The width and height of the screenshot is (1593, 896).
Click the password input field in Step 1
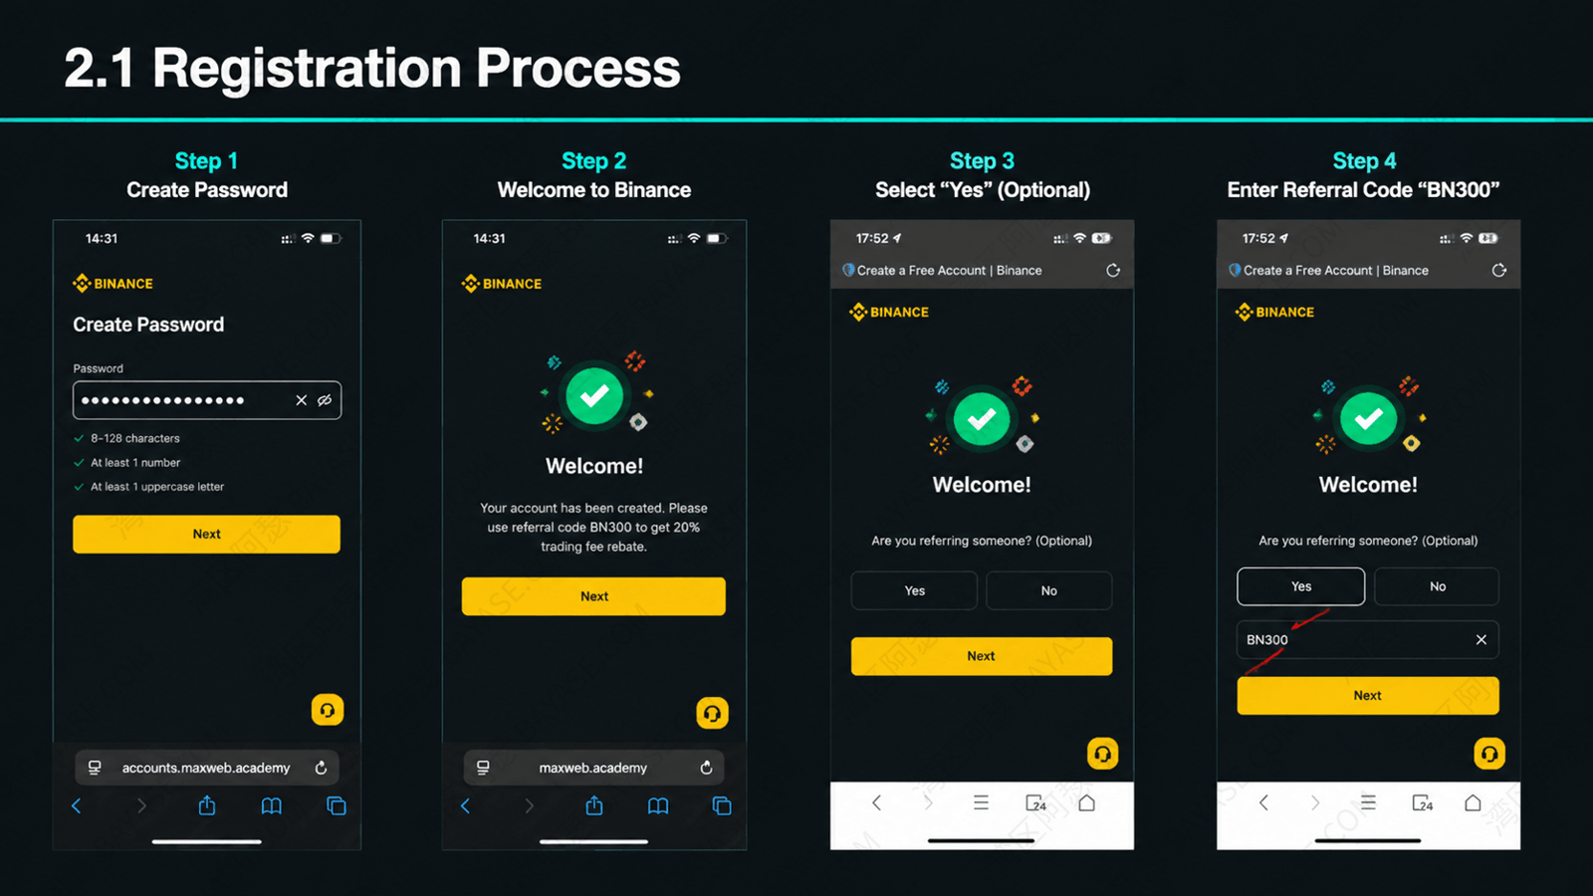click(207, 400)
